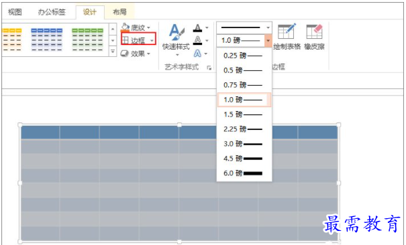Choose 6.0 磅 line weight
Image resolution: width=406 pixels, height=245 pixels.
244,173
